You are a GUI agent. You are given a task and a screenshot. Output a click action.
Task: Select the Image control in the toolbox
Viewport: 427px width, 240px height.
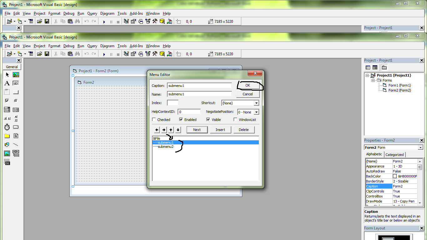click(7, 153)
